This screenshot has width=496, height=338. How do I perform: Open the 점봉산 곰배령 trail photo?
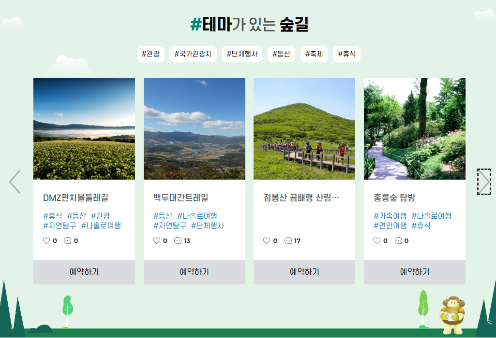304,128
